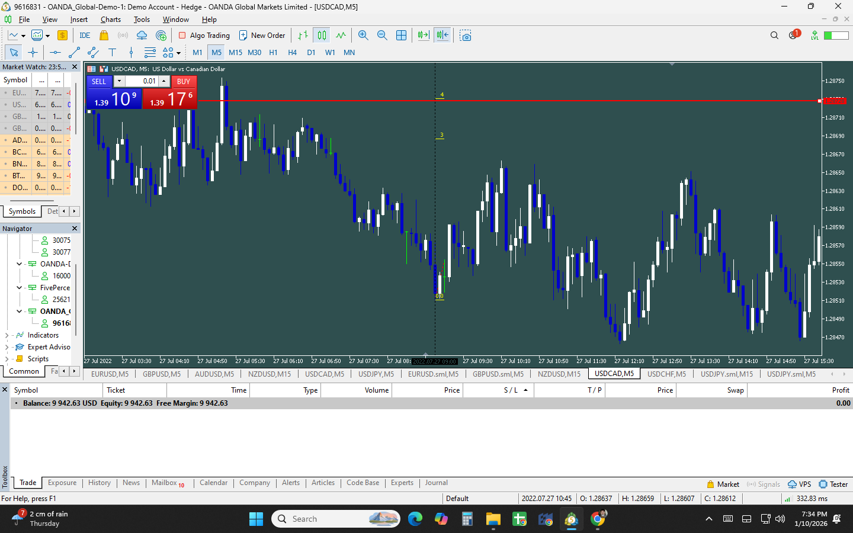Image resolution: width=853 pixels, height=533 pixels.
Task: Open the Charts menu
Action: (110, 20)
